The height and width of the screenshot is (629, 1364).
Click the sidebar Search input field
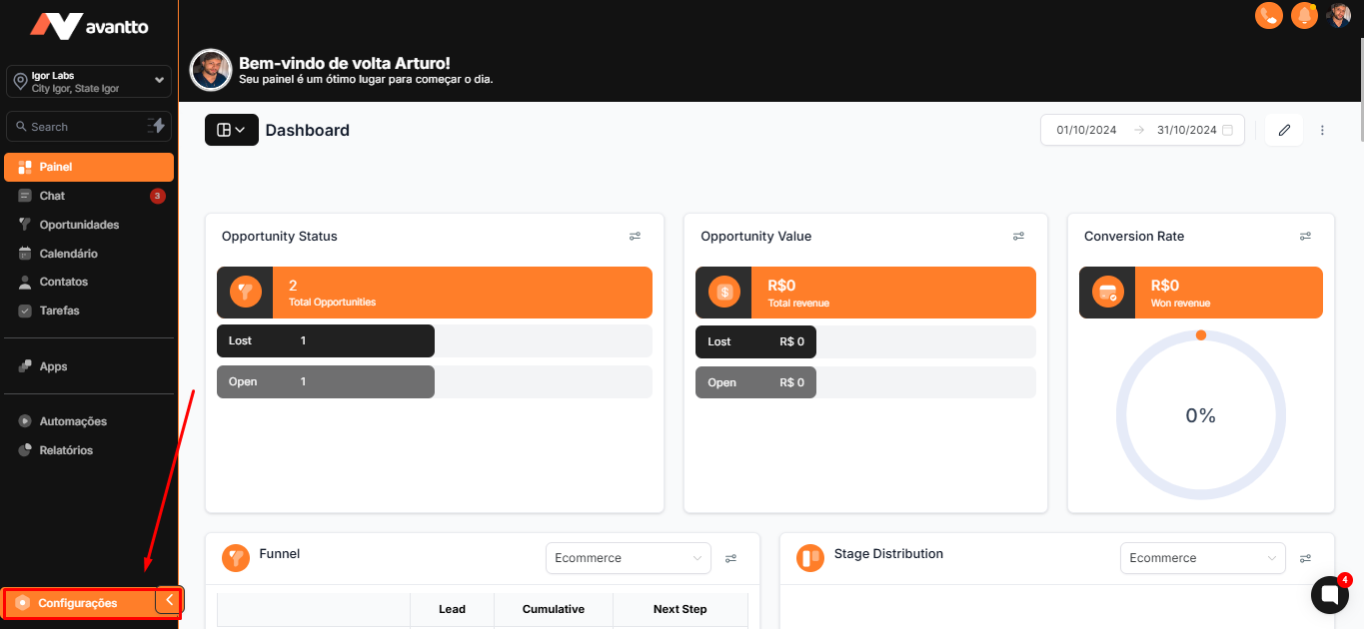click(80, 127)
